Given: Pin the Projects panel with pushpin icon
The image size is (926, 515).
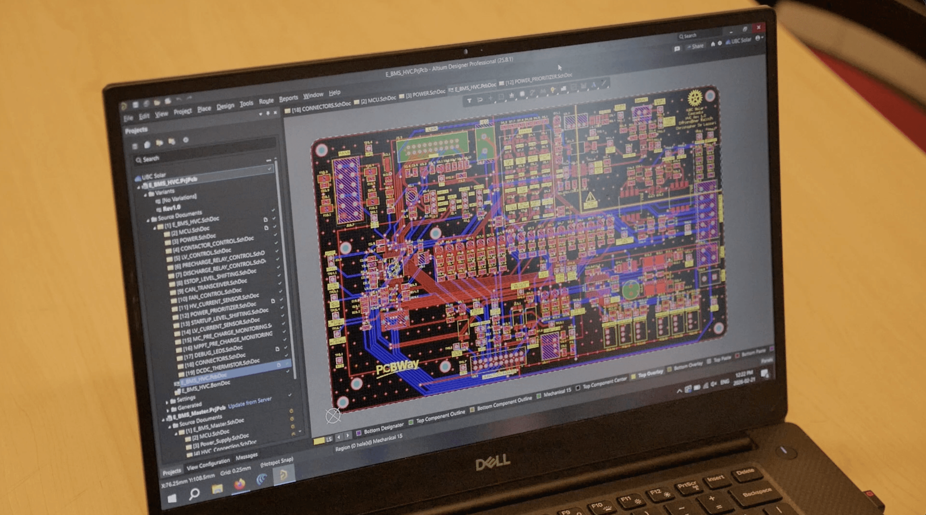Looking at the screenshot, I should pos(268,113).
